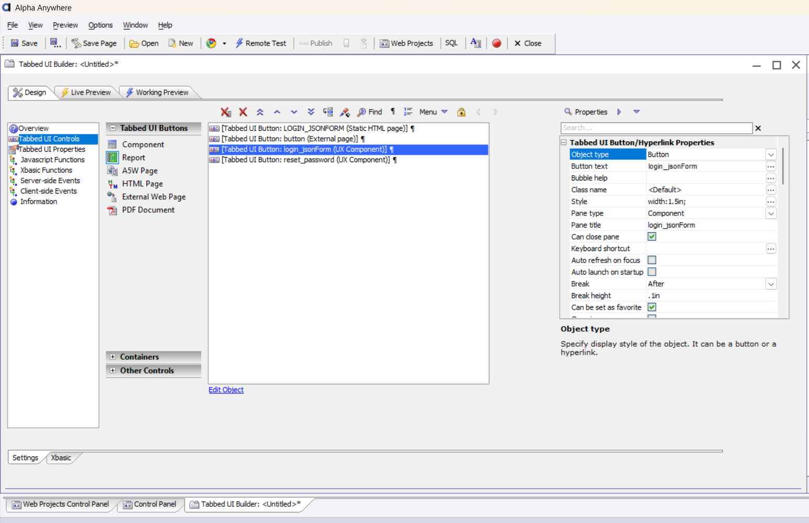Click the Report button type icon
809x523 pixels.
click(x=112, y=157)
